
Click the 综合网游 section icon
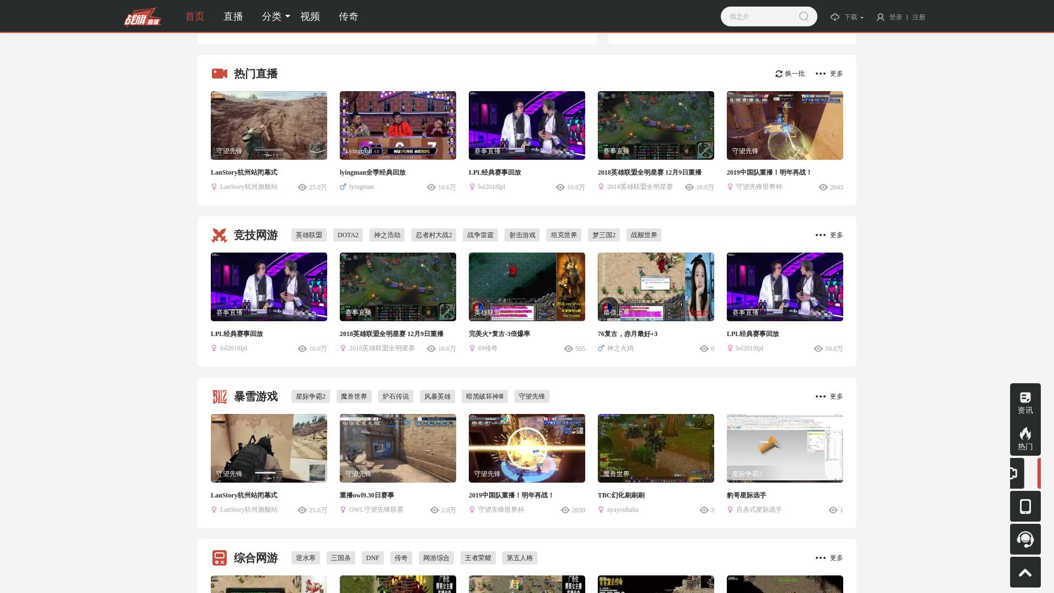coord(220,558)
